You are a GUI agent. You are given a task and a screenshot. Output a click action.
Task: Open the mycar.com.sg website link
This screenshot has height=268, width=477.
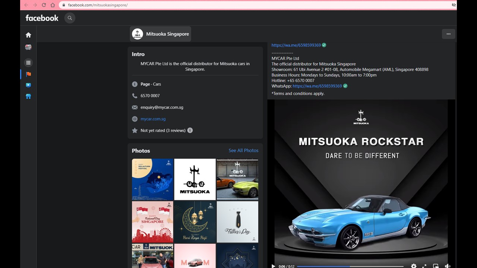pyautogui.click(x=153, y=119)
